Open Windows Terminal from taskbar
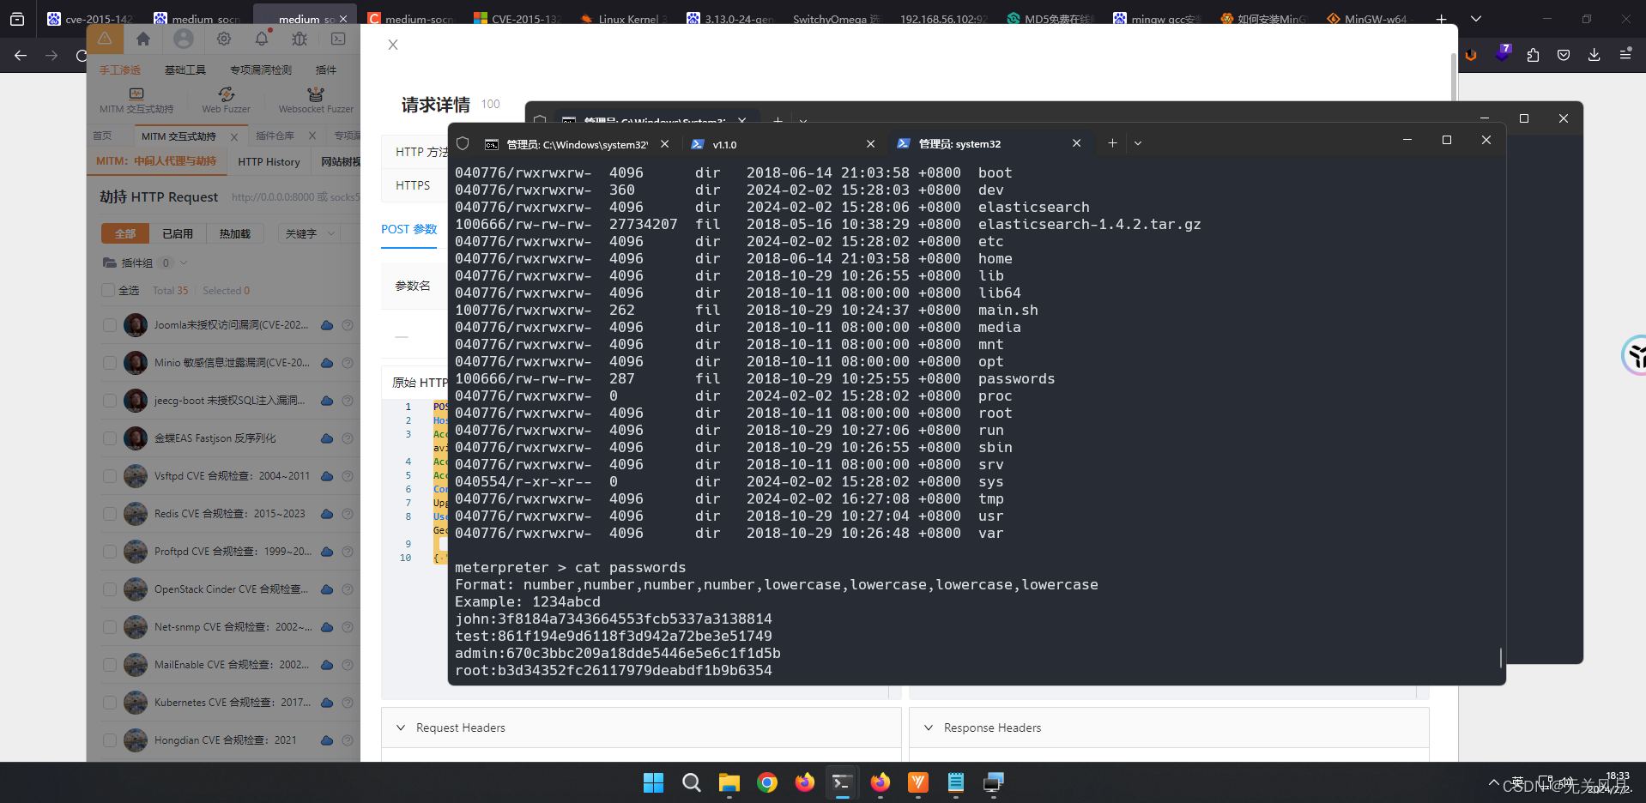This screenshot has width=1646, height=803. (843, 782)
